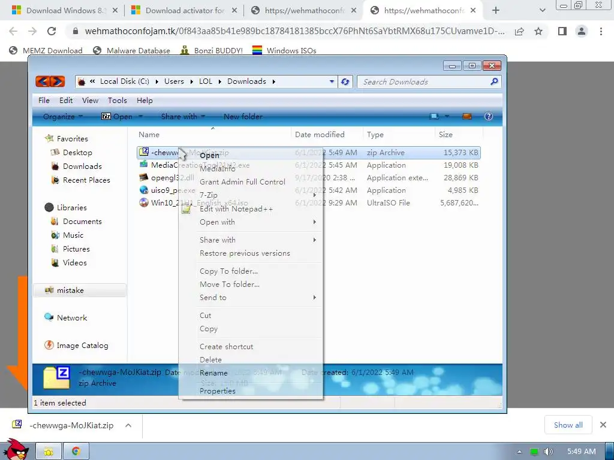Click Explorer back arrow button
The height and width of the screenshot is (460, 614).
tap(43, 81)
